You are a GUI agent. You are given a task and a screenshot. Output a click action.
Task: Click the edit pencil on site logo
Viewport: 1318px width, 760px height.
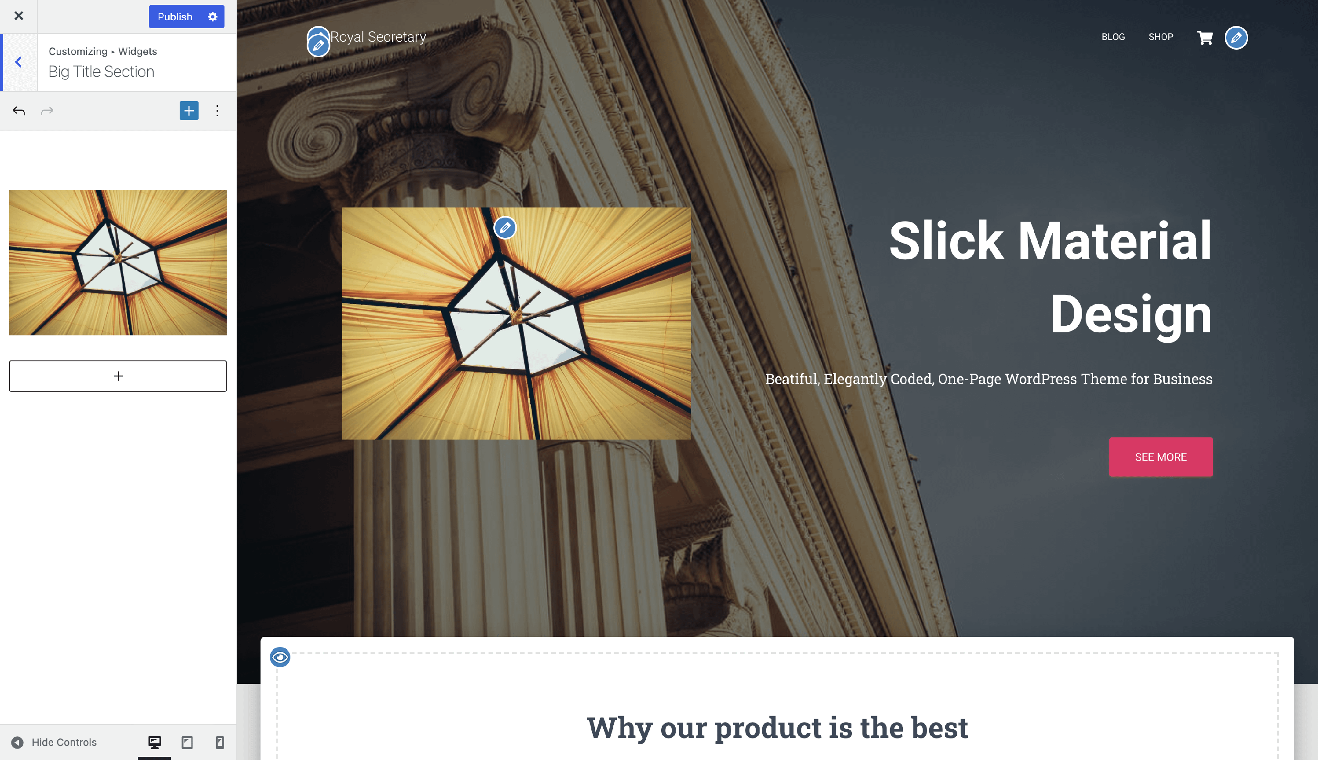tap(318, 45)
